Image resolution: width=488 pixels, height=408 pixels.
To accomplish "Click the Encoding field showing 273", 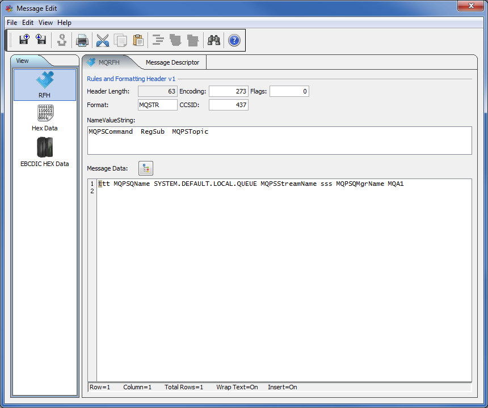I will point(229,91).
